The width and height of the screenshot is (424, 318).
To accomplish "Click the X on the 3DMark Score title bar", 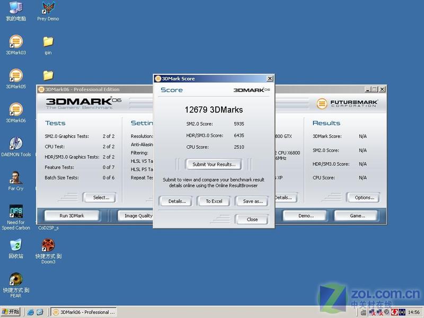I will tap(270, 78).
